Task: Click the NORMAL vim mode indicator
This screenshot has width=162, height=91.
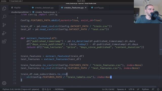Action: pos(59,89)
